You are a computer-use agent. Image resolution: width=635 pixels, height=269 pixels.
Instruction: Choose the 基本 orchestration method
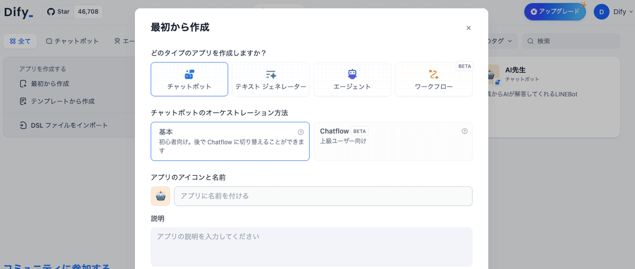point(230,141)
